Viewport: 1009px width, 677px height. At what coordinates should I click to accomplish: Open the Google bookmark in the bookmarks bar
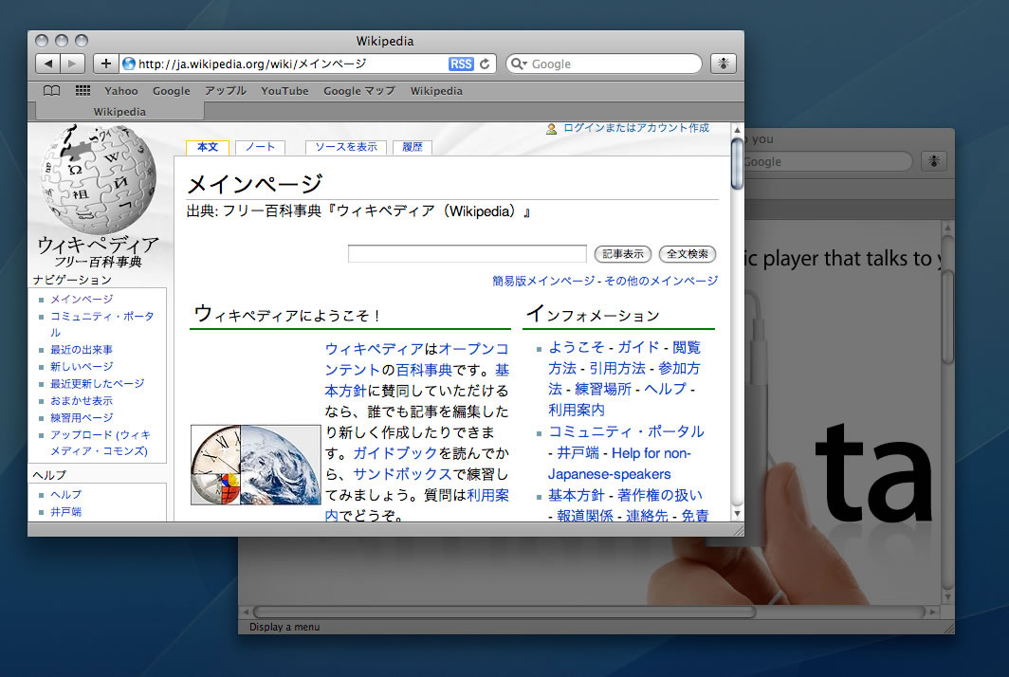(x=171, y=91)
